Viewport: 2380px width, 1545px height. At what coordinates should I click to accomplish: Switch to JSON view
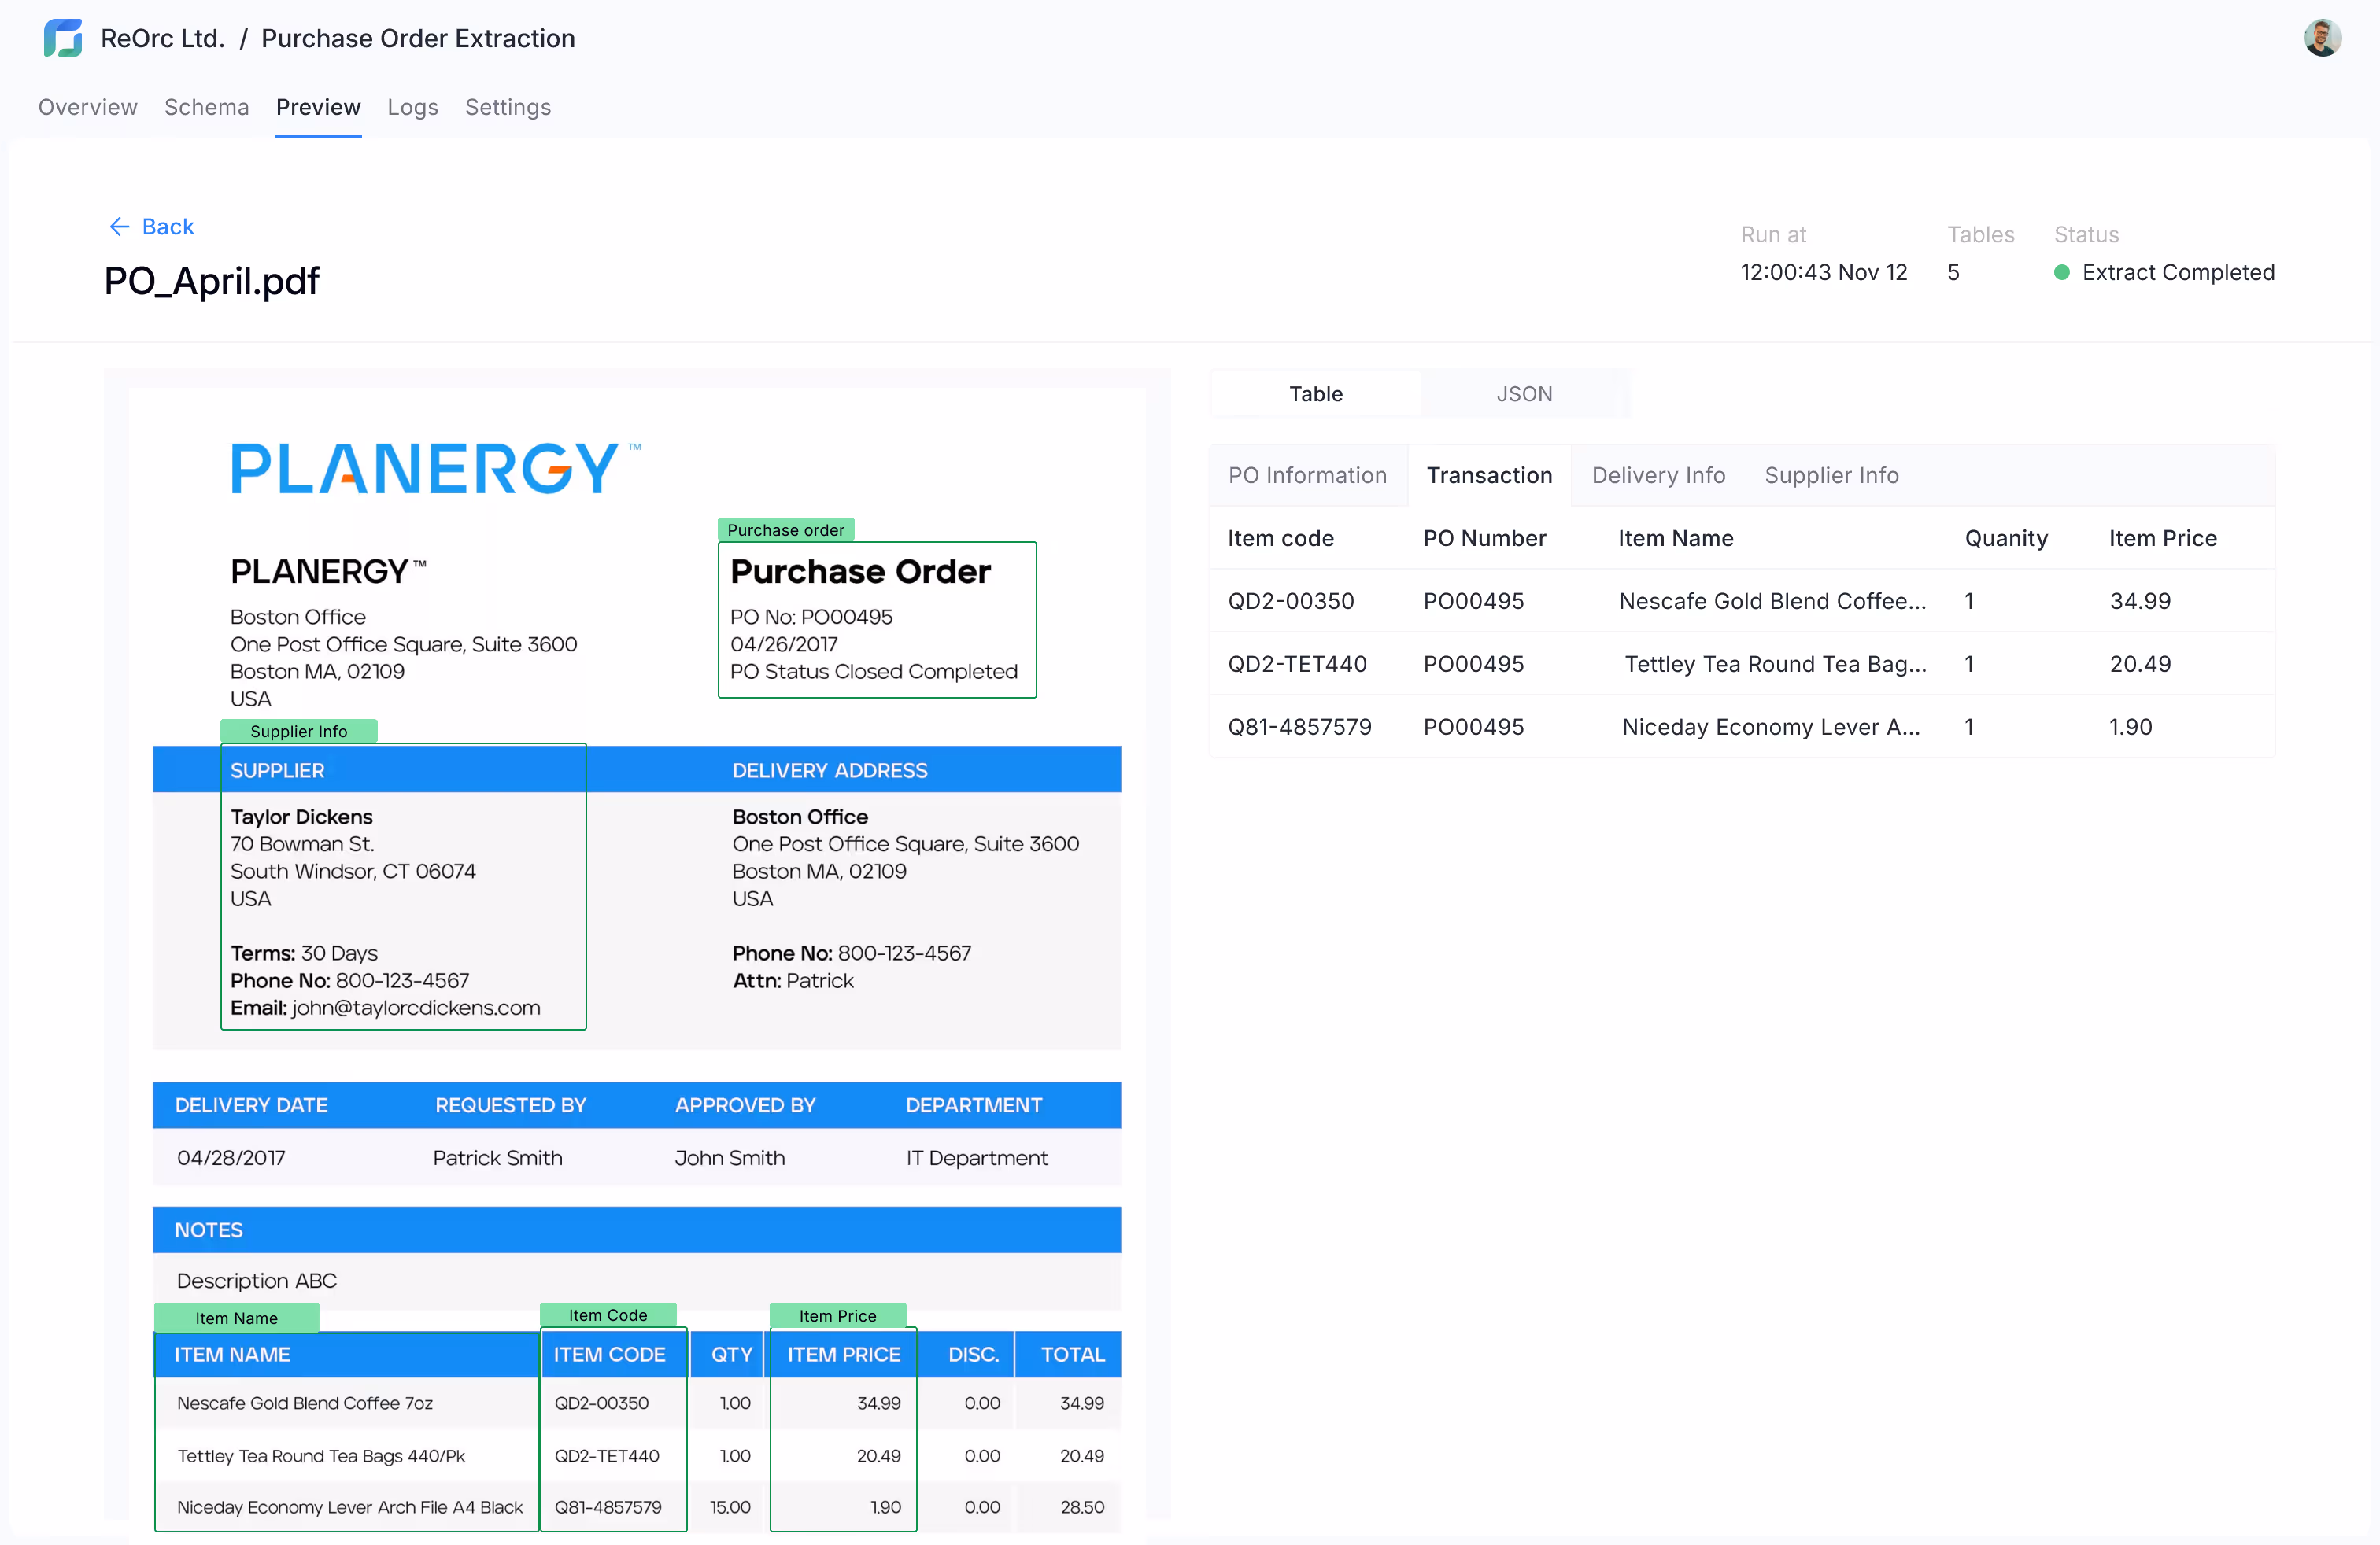(1524, 394)
